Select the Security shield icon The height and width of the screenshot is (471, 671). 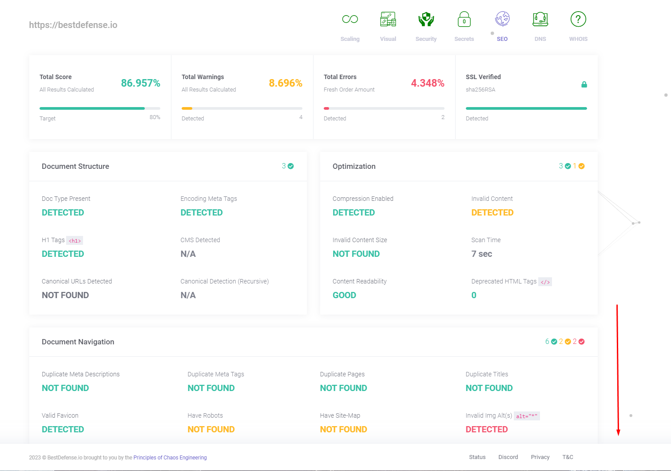pyautogui.click(x=426, y=19)
